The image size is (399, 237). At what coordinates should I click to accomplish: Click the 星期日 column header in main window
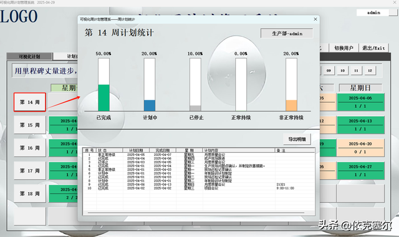tap(360, 88)
